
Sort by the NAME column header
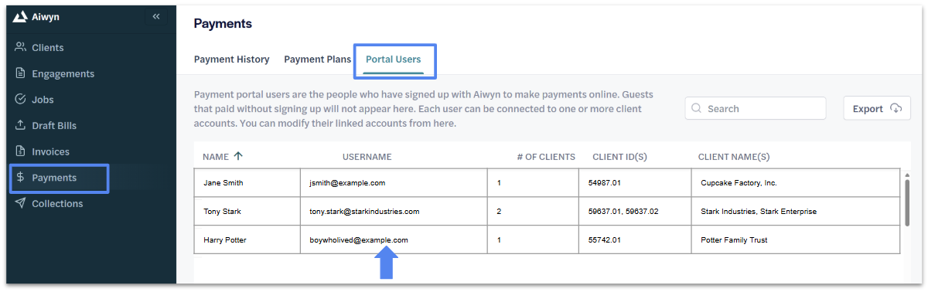click(216, 157)
